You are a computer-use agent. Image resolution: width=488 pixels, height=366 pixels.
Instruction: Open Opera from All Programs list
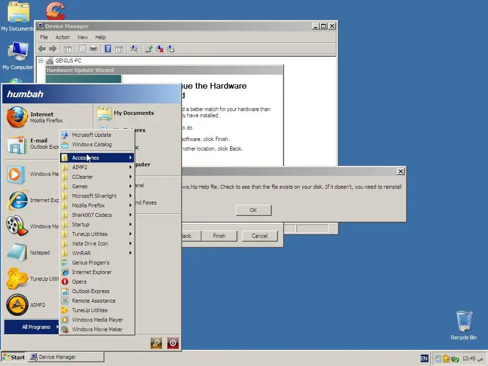click(97, 282)
